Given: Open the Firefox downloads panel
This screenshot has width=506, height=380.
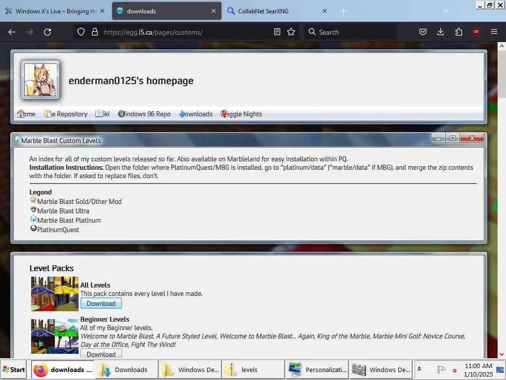Looking at the screenshot, I should (x=440, y=32).
